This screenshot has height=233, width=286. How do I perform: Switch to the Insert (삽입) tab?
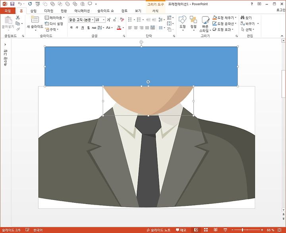coord(33,11)
